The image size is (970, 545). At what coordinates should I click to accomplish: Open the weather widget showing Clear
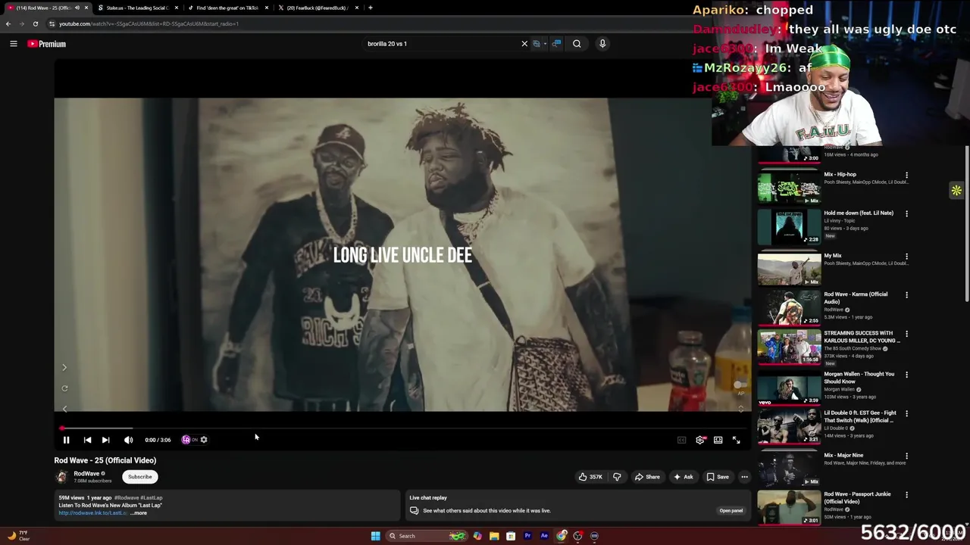pyautogui.click(x=18, y=536)
